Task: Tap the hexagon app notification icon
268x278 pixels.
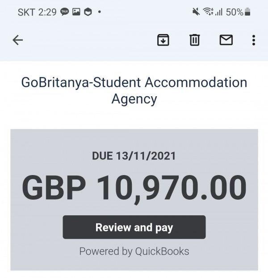Action: click(88, 12)
